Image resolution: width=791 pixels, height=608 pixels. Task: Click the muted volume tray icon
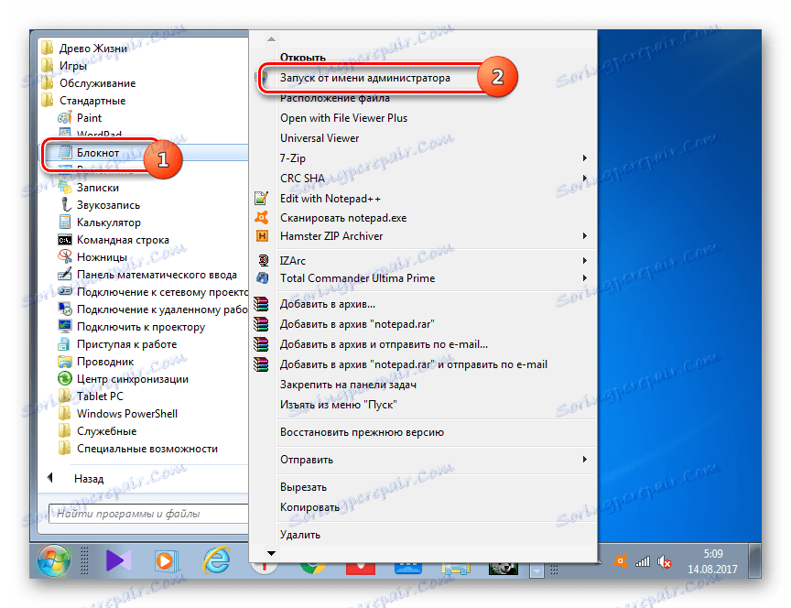[x=665, y=561]
